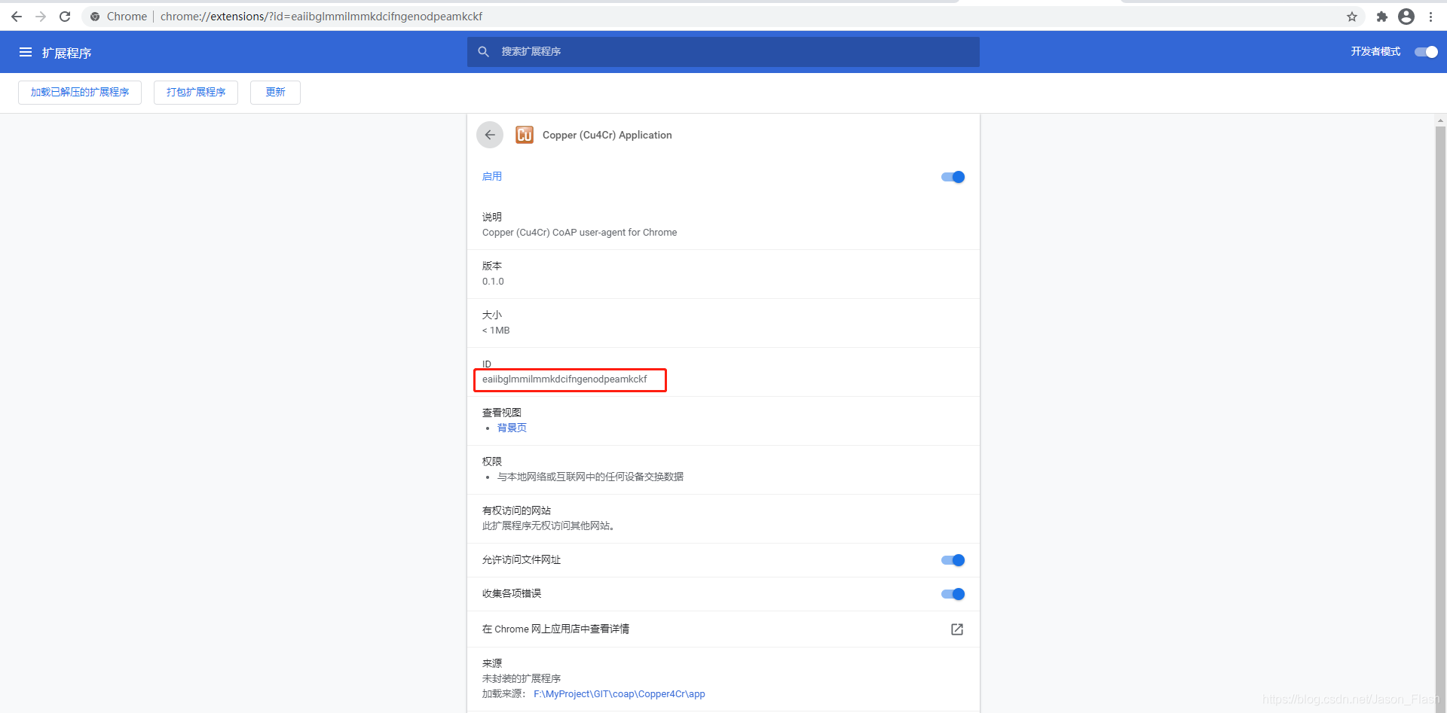Image resolution: width=1447 pixels, height=713 pixels.
Task: Toggle 收集各项错误 switch
Action: (x=953, y=594)
